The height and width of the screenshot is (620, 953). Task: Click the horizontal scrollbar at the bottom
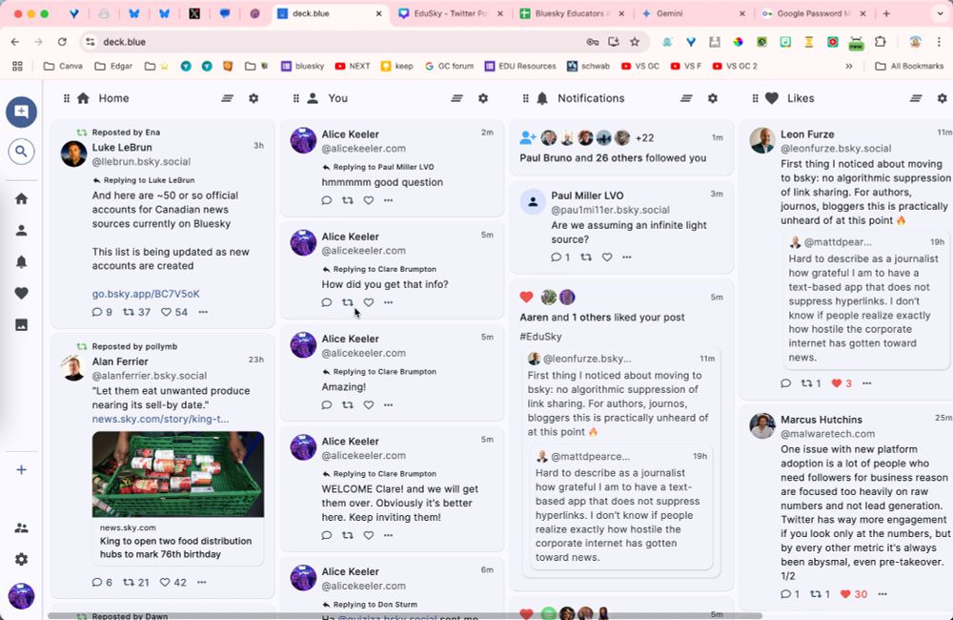(x=404, y=616)
